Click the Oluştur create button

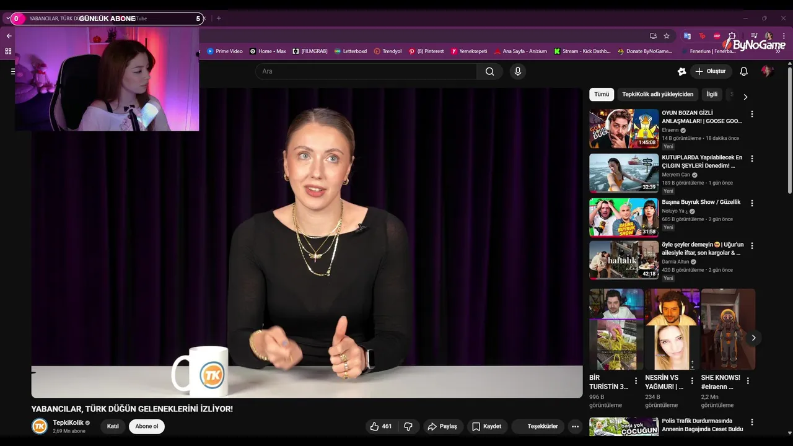(711, 71)
